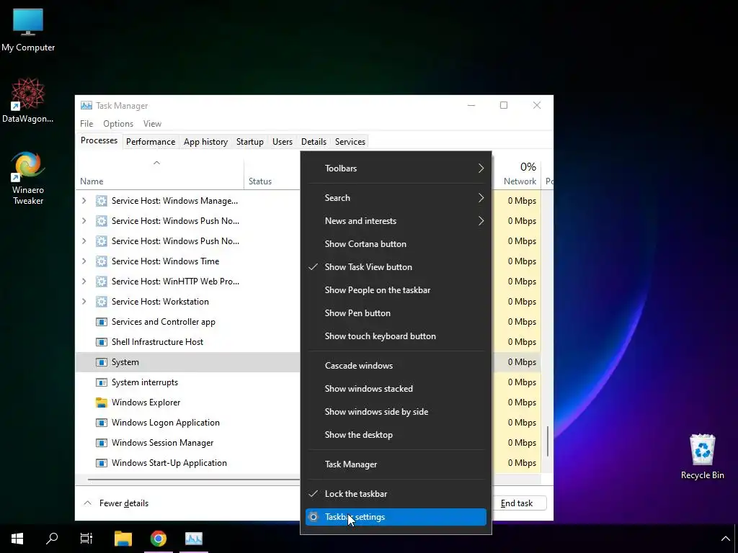Expand Service Host: Windows Manage... row
Screen dimensions: 738x553
tap(84, 201)
